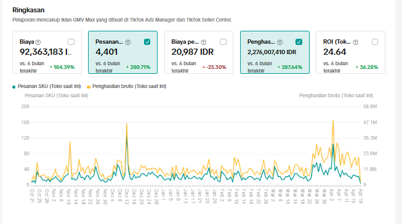
Task: Click the Nov 10 date axis label
Action: click(69, 196)
